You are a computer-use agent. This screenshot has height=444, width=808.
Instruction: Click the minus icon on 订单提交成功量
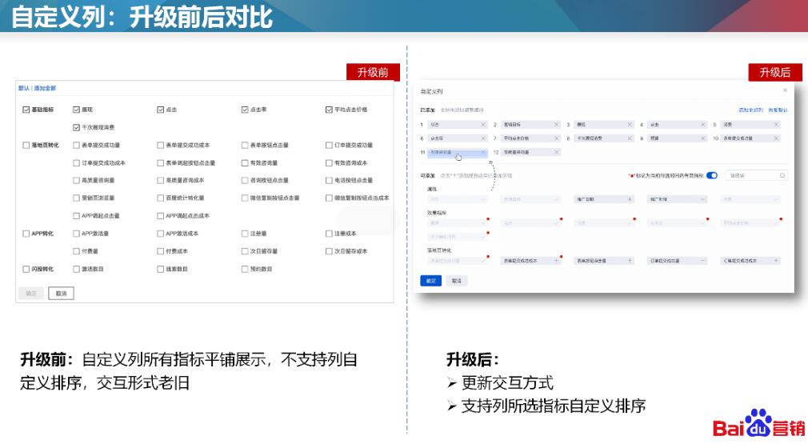[x=703, y=260]
